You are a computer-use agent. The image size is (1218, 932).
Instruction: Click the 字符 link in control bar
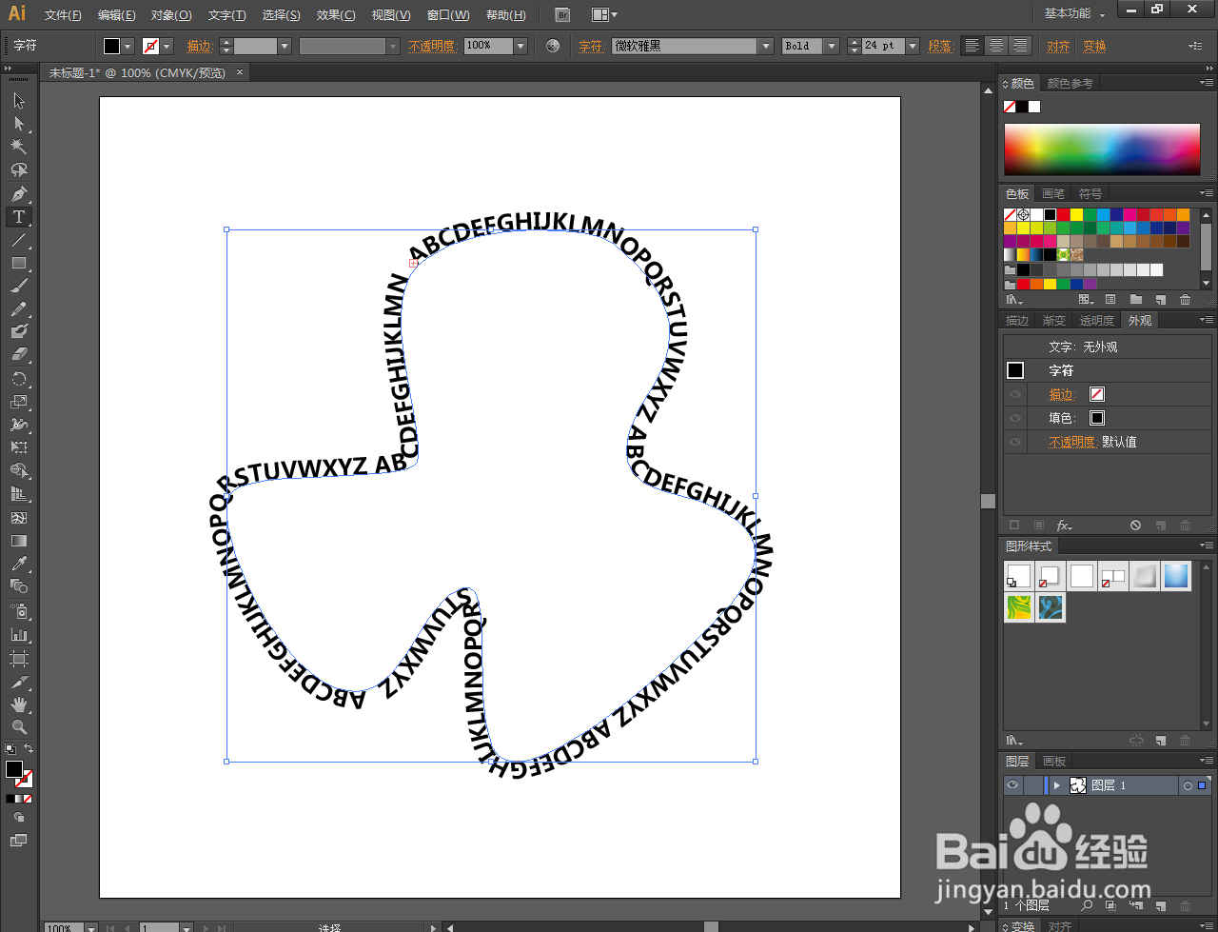click(x=590, y=46)
